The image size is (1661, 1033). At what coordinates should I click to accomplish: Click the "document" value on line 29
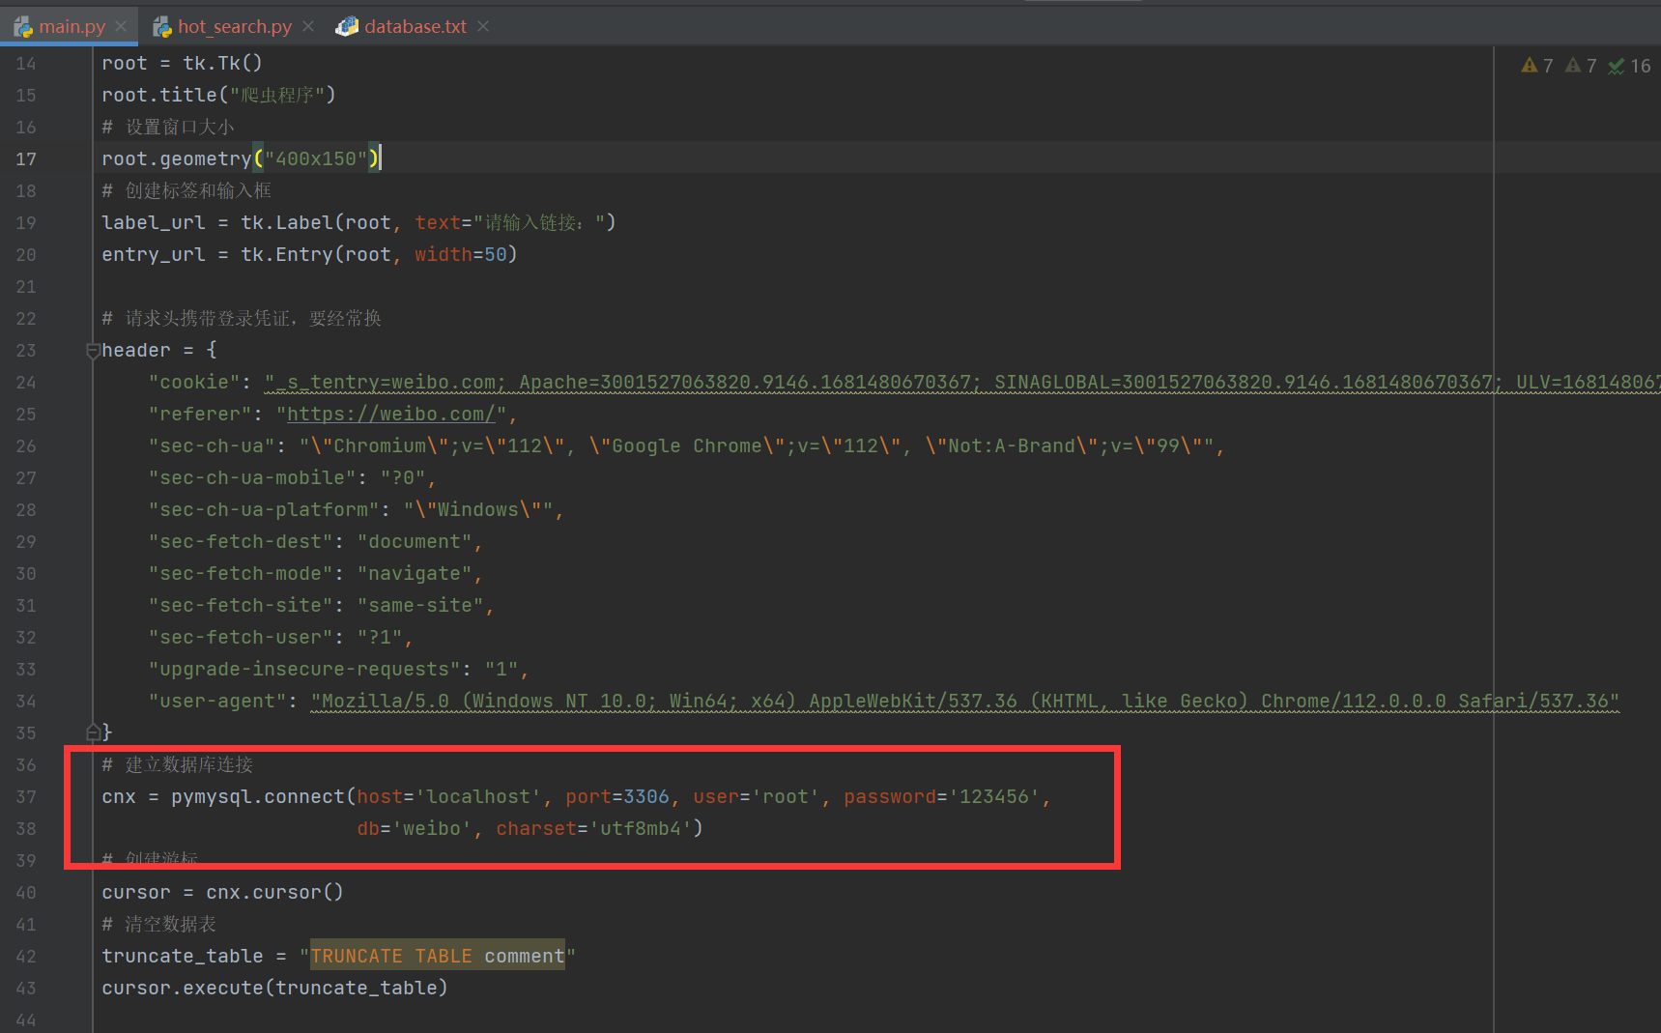pyautogui.click(x=415, y=541)
